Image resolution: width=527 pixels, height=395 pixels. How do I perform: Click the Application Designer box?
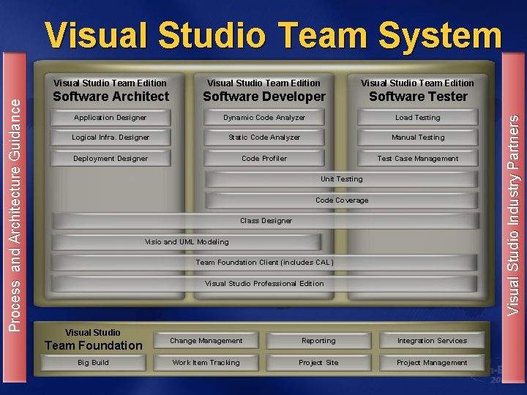pyautogui.click(x=111, y=118)
